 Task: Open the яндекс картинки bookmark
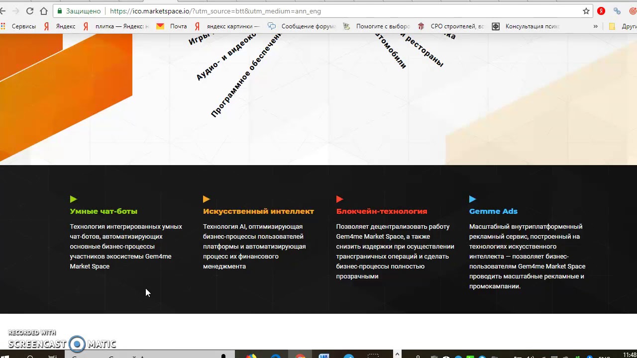(227, 26)
